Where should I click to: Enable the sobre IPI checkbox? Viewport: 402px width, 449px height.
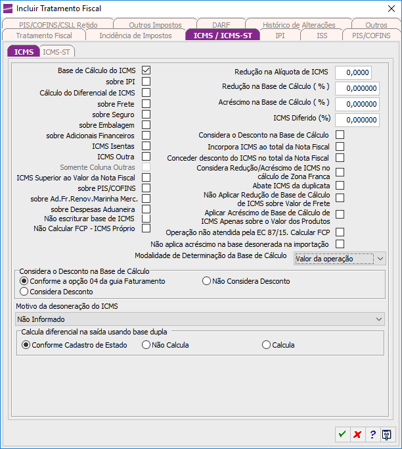(x=146, y=82)
